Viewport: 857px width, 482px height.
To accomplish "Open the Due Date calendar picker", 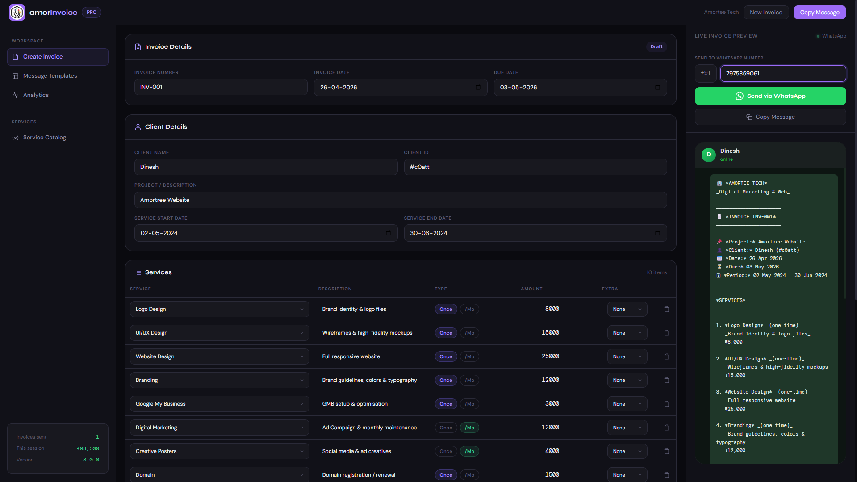I will coord(657,88).
